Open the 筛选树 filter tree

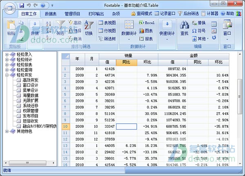[107, 39]
